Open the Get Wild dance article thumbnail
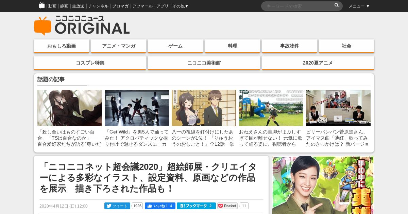 [137, 108]
